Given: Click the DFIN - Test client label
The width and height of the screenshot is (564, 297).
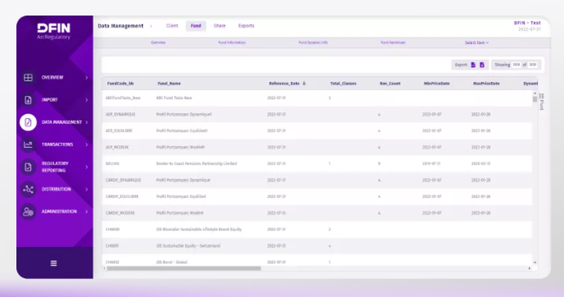Looking at the screenshot, I should click(527, 23).
